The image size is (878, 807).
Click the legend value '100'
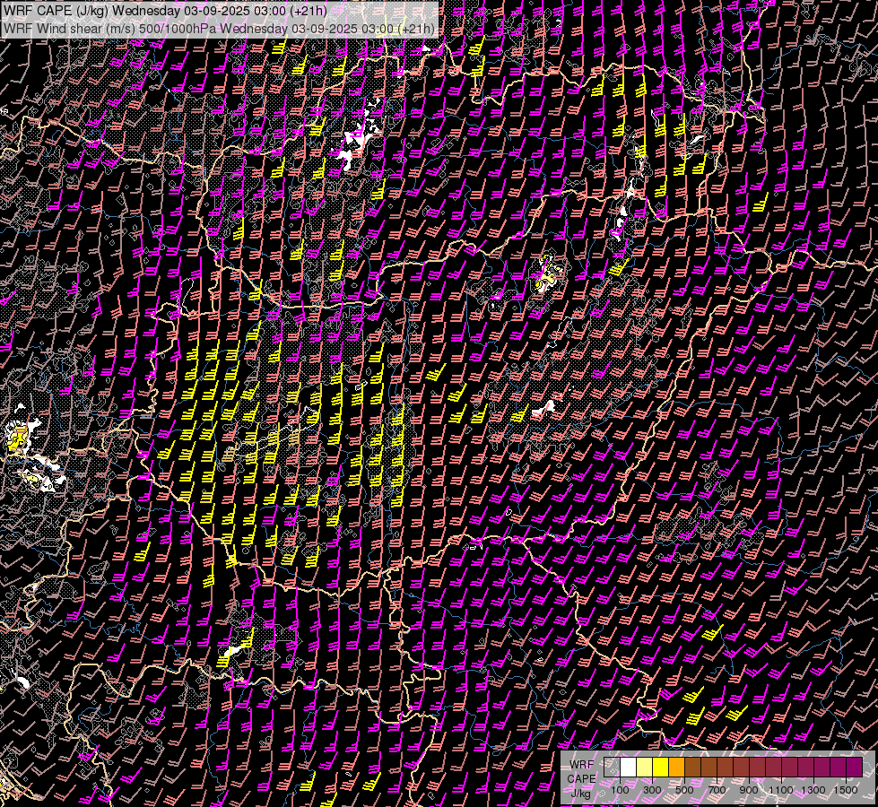(620, 790)
